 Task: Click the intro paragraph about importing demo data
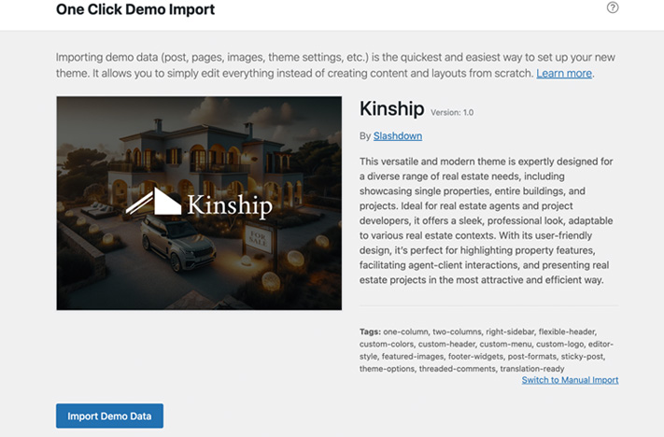tap(335, 65)
